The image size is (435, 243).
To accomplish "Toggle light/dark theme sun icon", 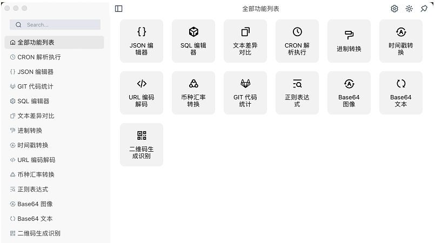I will coord(409,9).
